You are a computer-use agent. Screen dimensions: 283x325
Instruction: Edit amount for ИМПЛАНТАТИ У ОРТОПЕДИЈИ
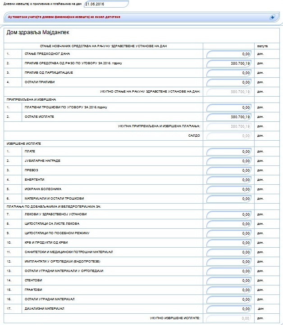[x=229, y=262]
